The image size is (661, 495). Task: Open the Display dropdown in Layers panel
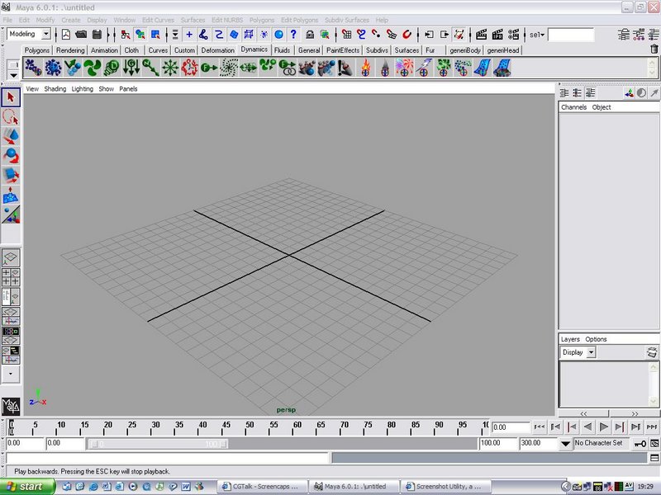coord(591,352)
